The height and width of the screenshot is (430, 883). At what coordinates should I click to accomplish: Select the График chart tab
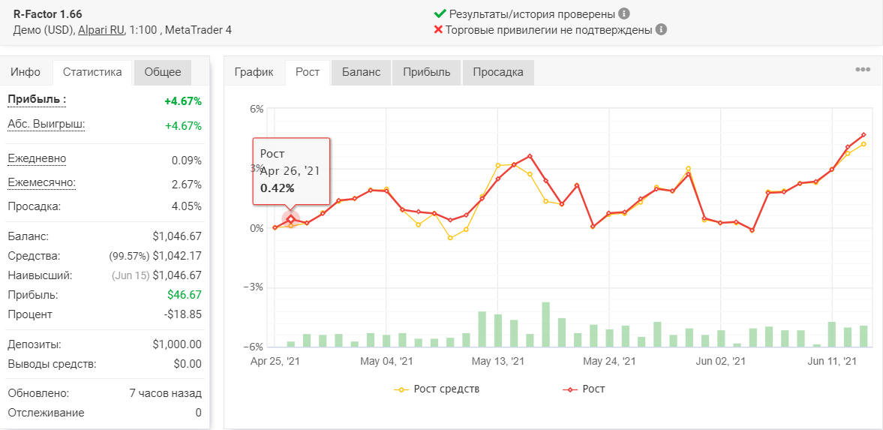(x=254, y=72)
